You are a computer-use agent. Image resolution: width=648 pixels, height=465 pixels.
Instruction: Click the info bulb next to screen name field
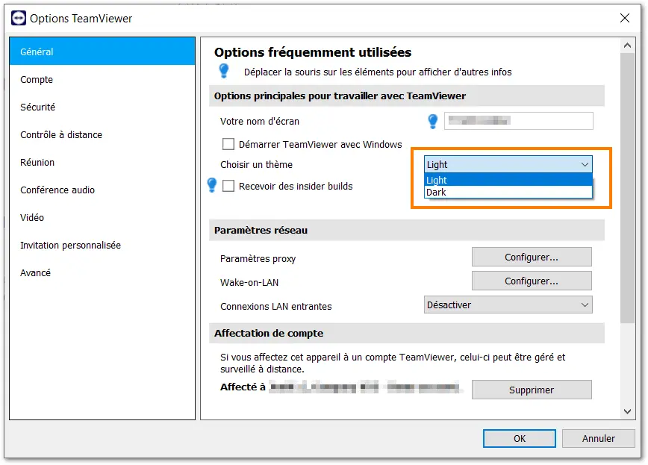[433, 121]
